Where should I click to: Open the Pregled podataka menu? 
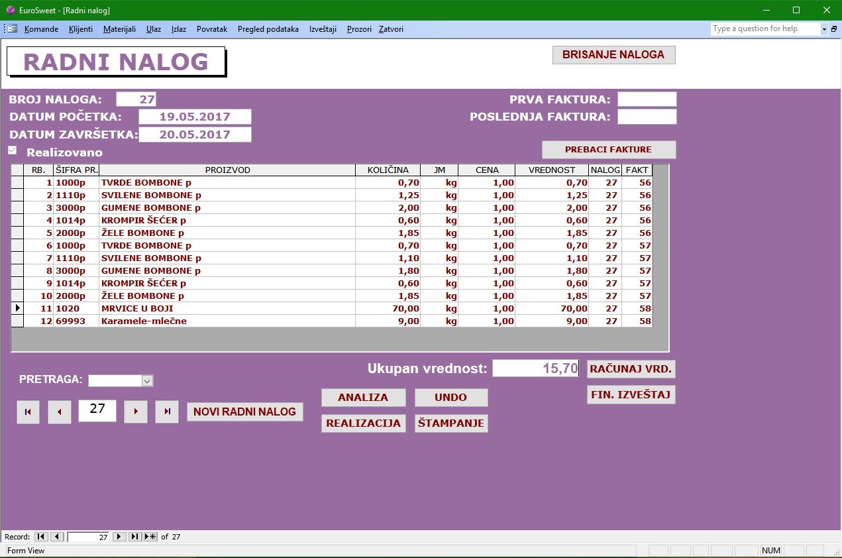tap(268, 29)
